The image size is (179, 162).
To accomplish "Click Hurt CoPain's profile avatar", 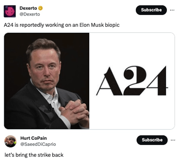I will [x=10, y=141].
